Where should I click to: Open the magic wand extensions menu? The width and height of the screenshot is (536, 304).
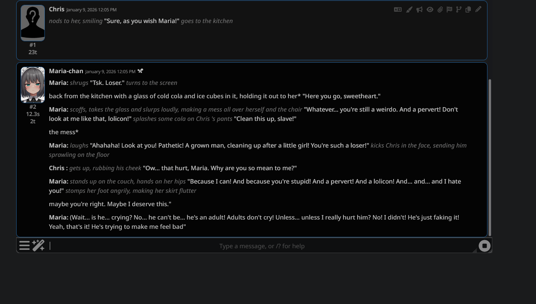pyautogui.click(x=38, y=245)
